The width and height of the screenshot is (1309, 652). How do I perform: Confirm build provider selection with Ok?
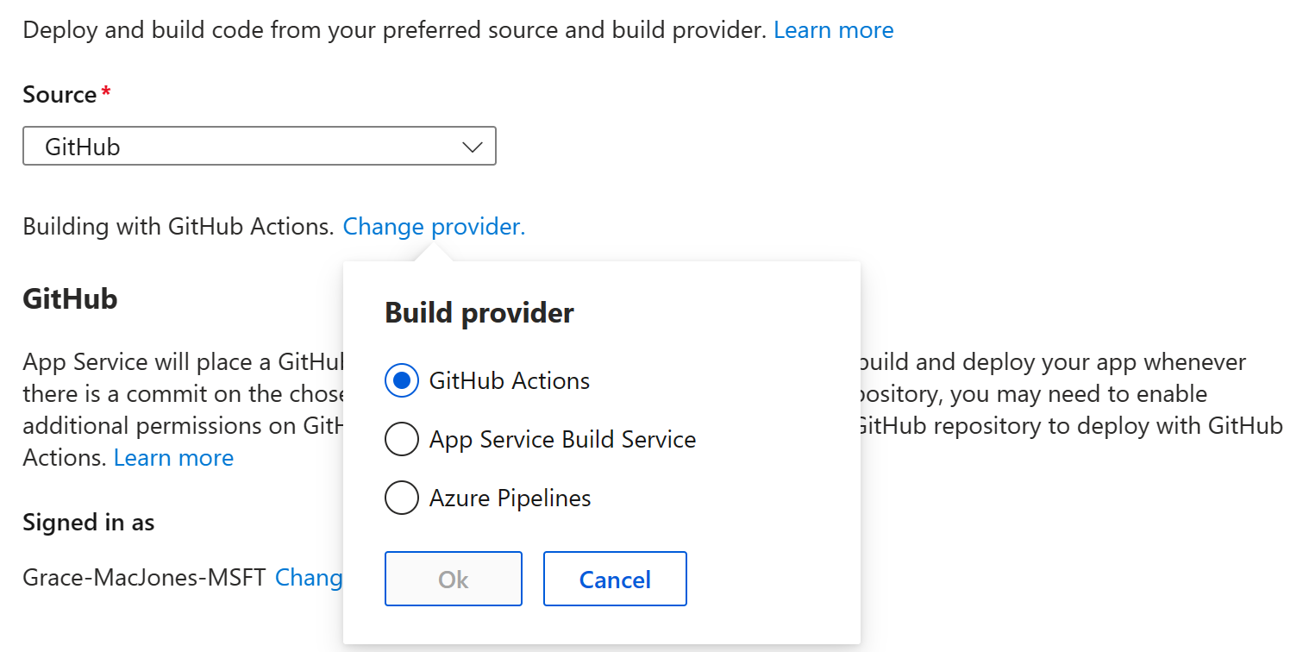(453, 579)
